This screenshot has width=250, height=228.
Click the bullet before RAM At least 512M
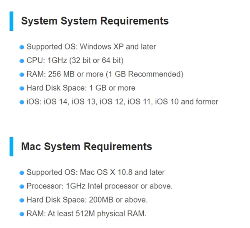pyautogui.click(x=22, y=214)
